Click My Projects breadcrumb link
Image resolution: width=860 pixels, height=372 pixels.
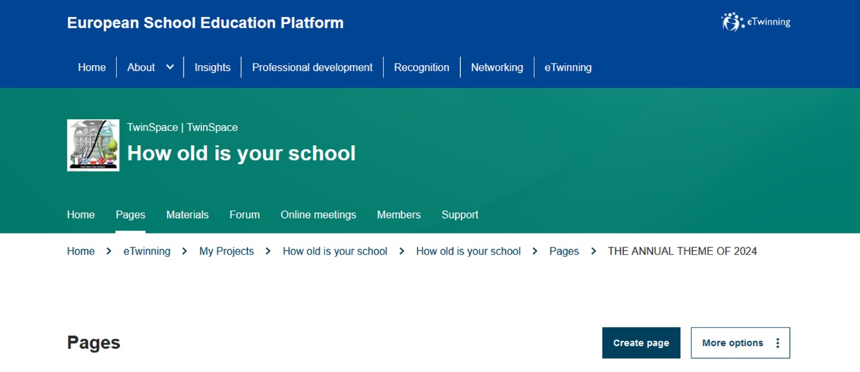click(226, 251)
